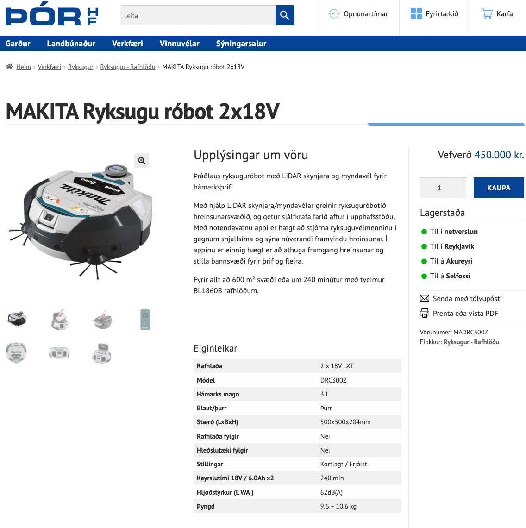Click the main robot vacuum product image

(80, 221)
